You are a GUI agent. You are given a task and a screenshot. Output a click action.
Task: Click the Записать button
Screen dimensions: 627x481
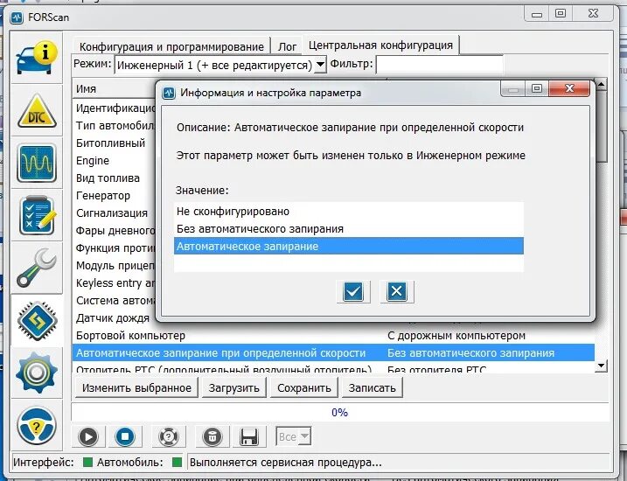[x=373, y=387]
